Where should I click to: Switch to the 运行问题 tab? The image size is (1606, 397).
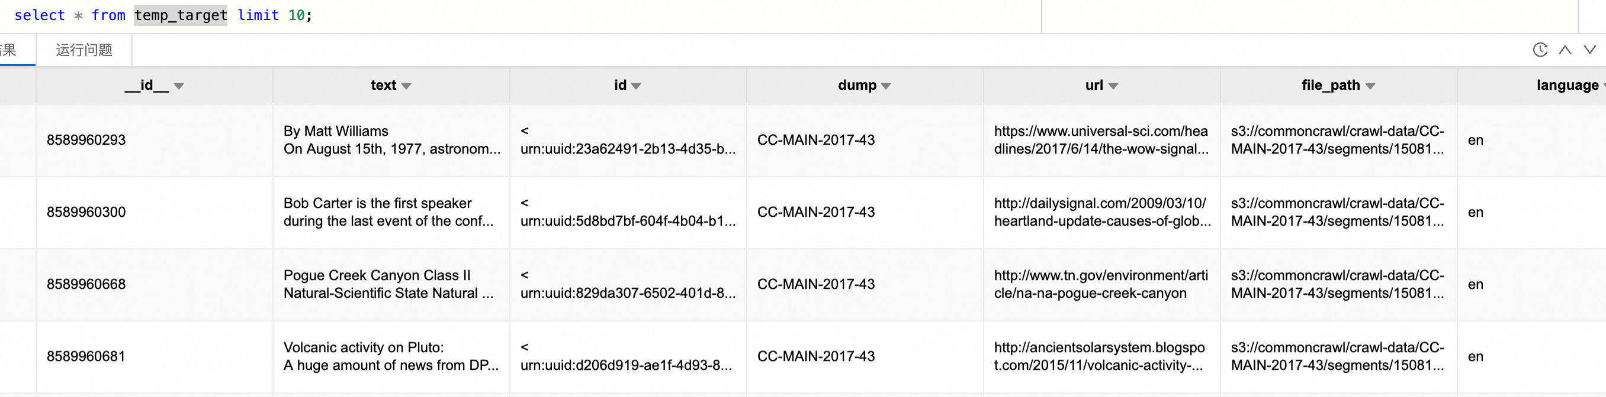click(84, 50)
